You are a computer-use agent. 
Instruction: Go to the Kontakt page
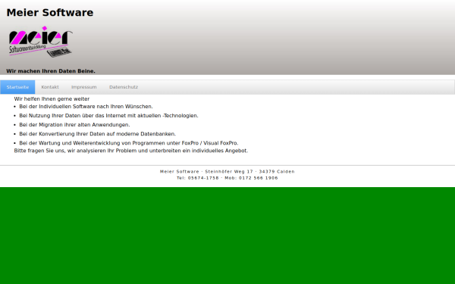pos(50,87)
